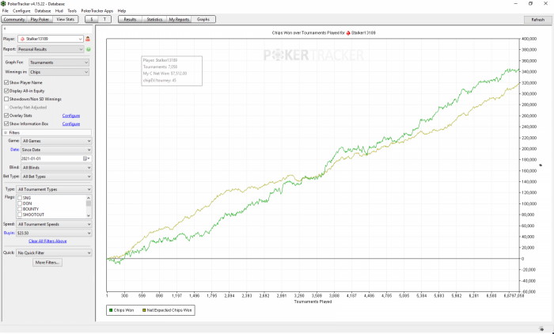The height and width of the screenshot is (334, 554).
Task: Check the SNG flag
Action: 20,198
